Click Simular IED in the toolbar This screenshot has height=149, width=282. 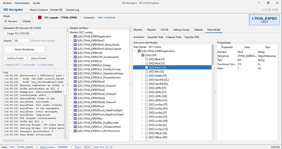(56, 10)
